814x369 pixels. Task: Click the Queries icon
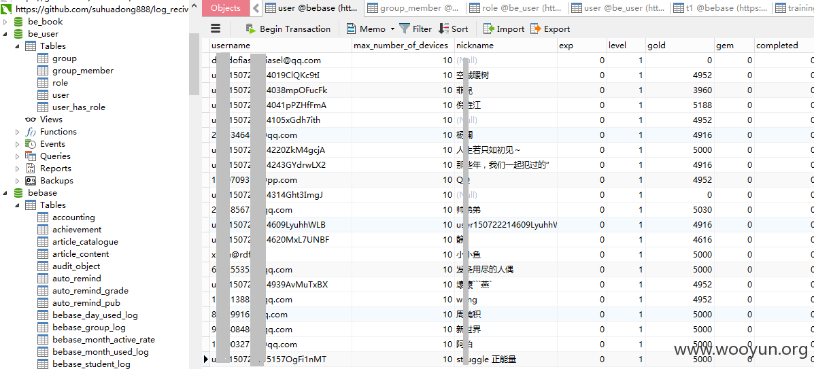point(31,156)
